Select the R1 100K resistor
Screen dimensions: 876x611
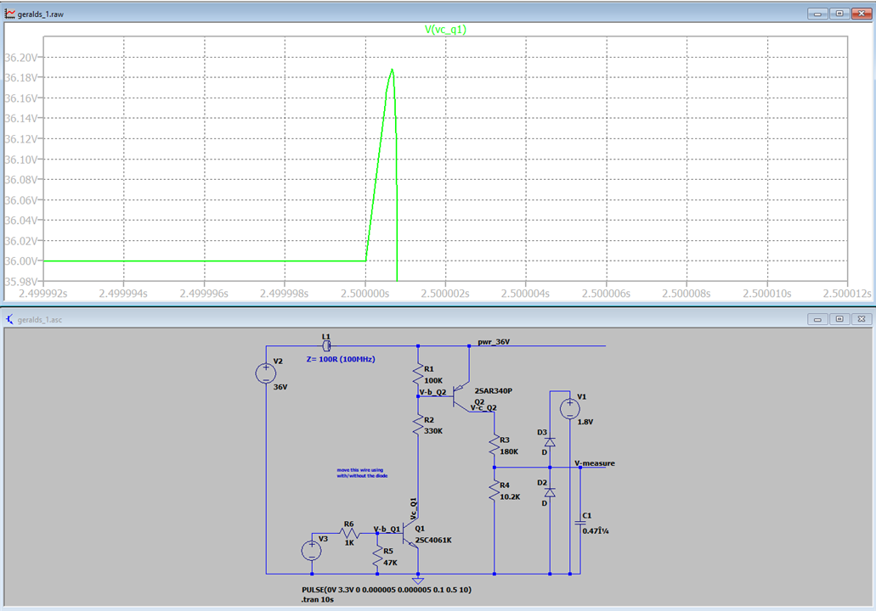[x=417, y=374]
